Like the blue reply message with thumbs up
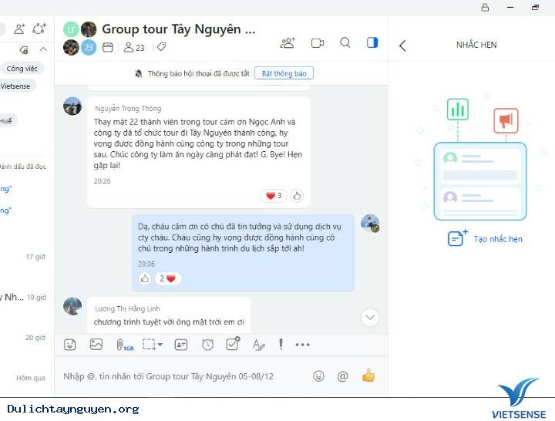Screen dimensions: 555x421 point(145,278)
